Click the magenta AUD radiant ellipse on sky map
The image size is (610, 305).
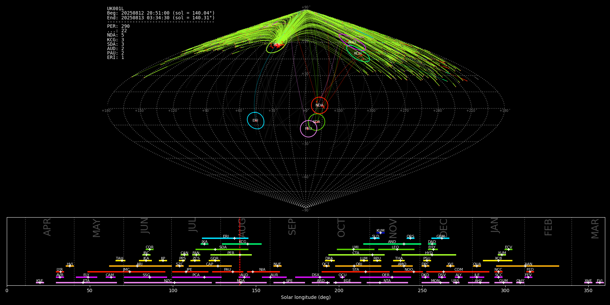[x=352, y=42]
